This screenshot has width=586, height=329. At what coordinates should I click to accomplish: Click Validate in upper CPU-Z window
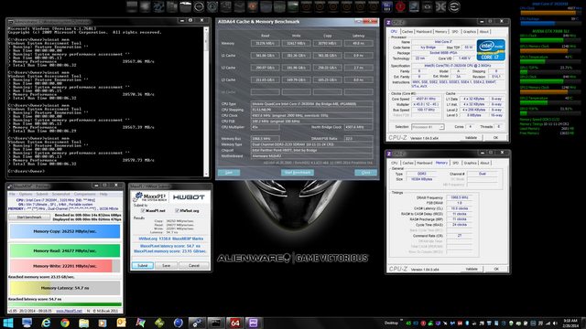click(x=471, y=138)
